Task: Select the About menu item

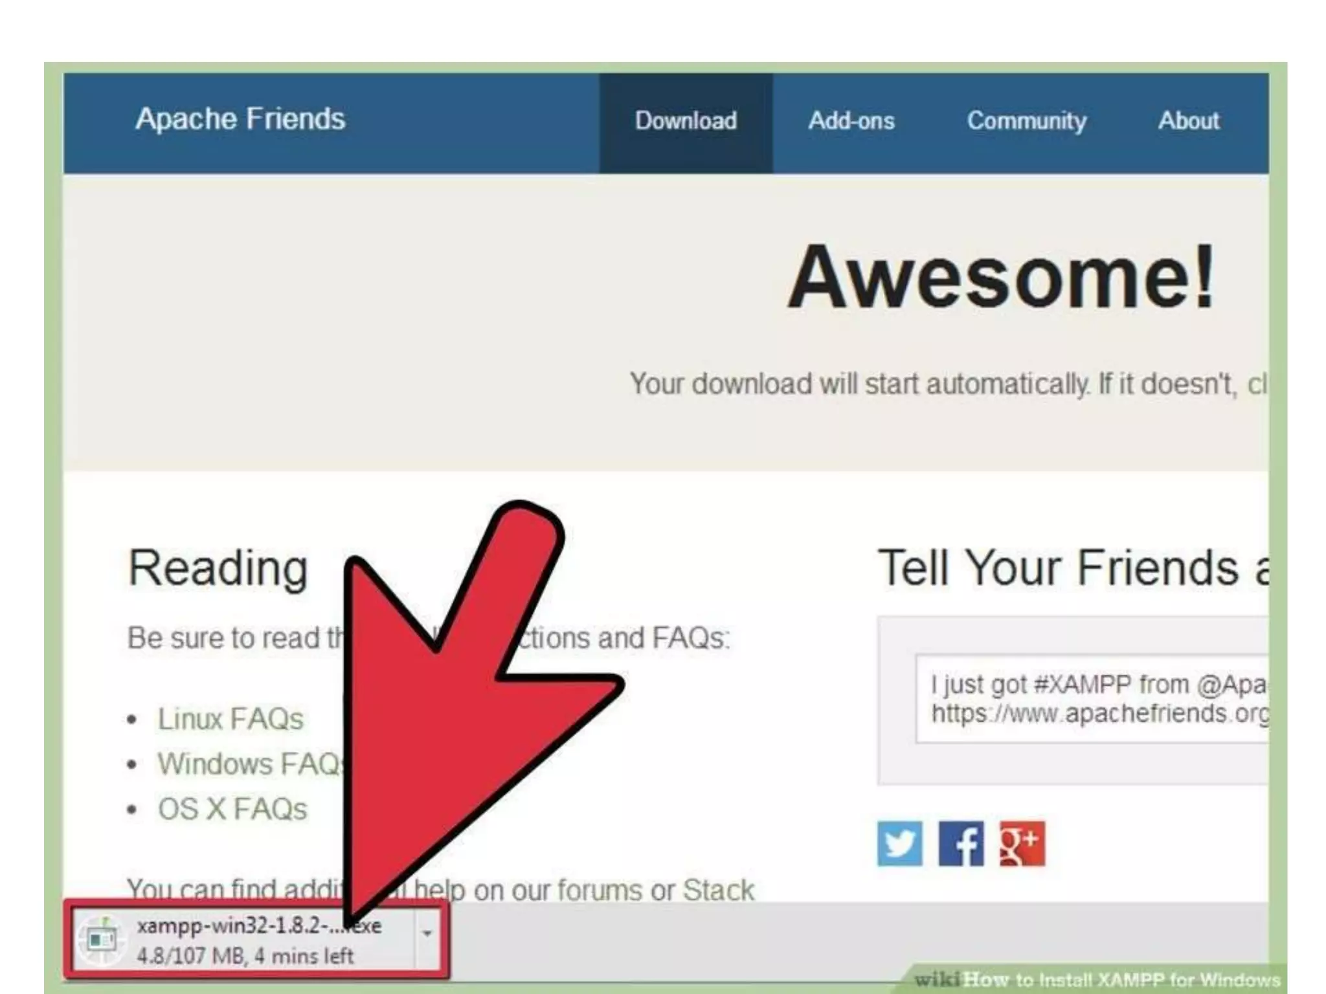Action: tap(1188, 121)
